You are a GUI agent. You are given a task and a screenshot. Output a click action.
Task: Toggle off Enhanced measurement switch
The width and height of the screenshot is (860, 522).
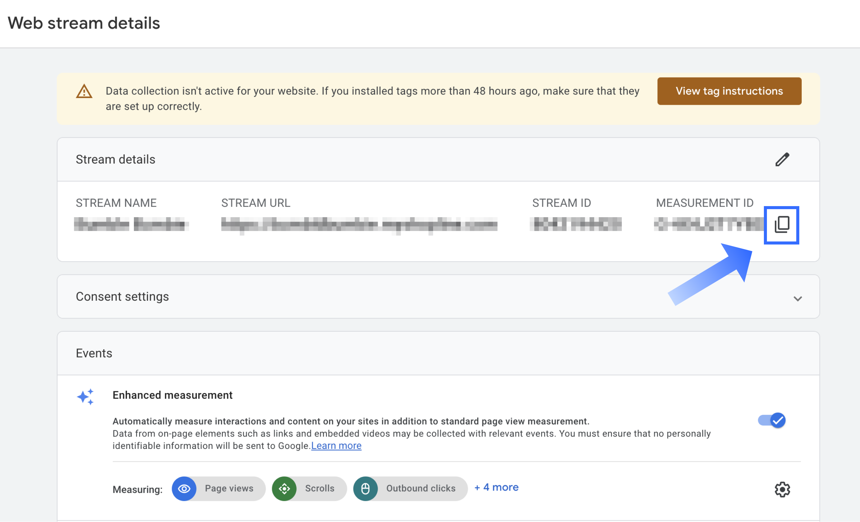pyautogui.click(x=772, y=420)
